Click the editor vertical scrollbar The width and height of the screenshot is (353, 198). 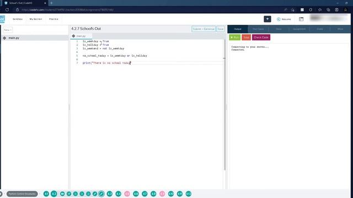[224, 105]
